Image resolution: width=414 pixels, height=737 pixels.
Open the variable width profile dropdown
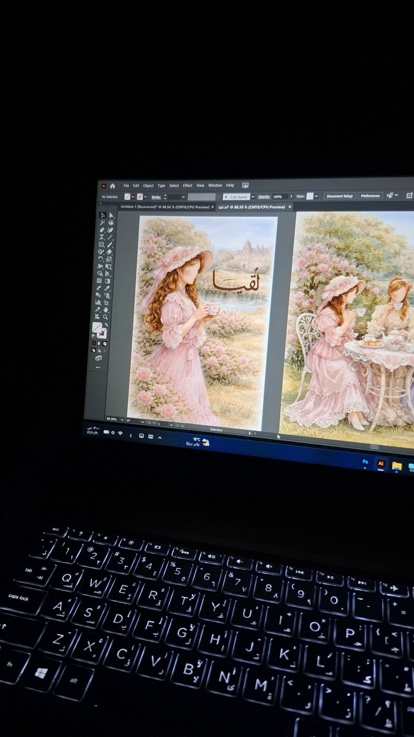[218, 197]
